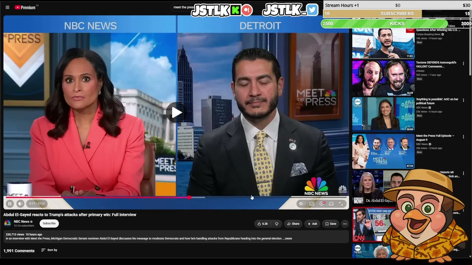Viewport: 472px width, 265px height.
Task: Open options menu for AOC political future video
Action: [464, 100]
